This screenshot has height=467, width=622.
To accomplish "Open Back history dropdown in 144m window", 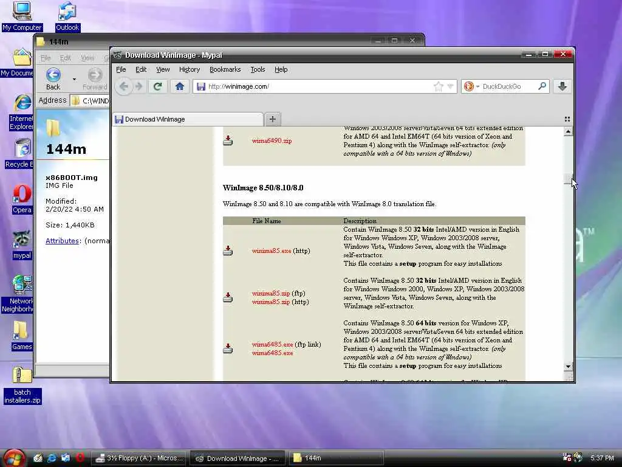I will pos(73,79).
